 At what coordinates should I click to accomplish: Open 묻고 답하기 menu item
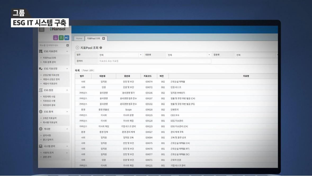pos(48,139)
